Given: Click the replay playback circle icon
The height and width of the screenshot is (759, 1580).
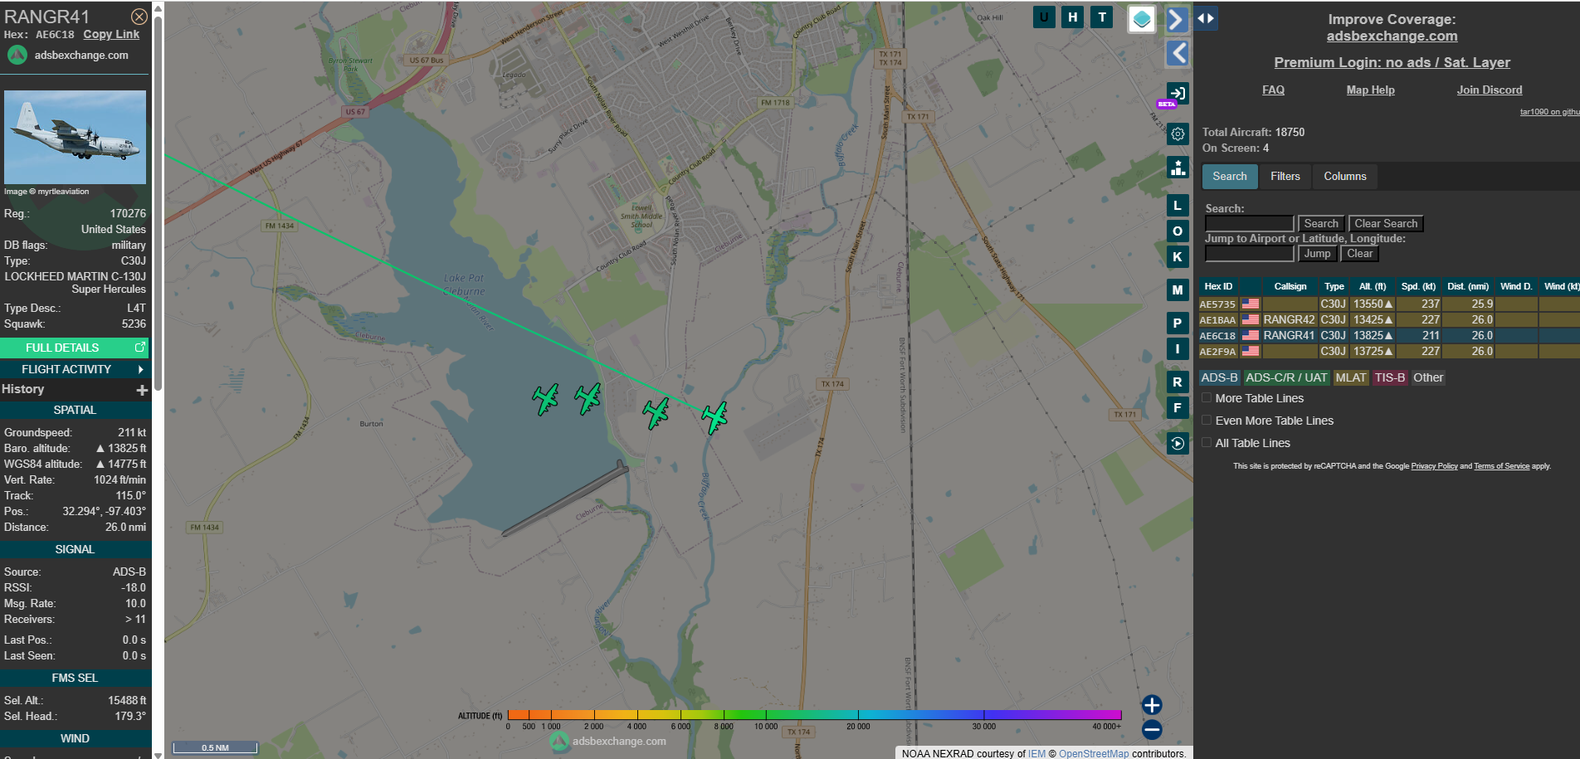Looking at the screenshot, I should click(1178, 443).
